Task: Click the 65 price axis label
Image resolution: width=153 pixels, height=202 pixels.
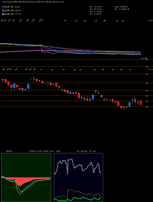Action: click(x=147, y=83)
